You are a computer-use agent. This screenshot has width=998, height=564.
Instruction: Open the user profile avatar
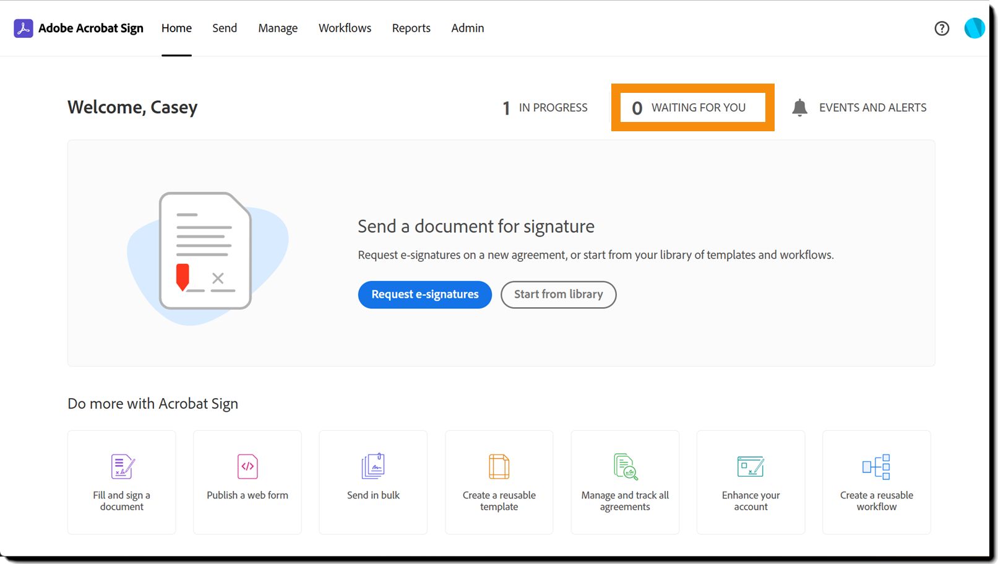974,28
